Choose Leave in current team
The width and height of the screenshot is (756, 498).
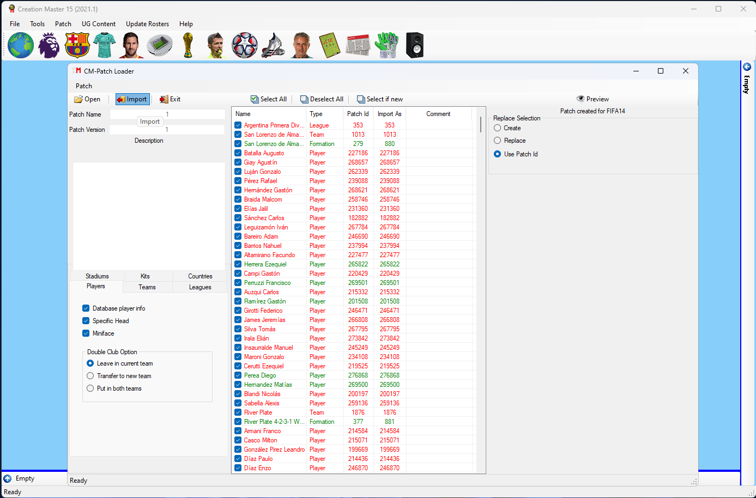[90, 363]
